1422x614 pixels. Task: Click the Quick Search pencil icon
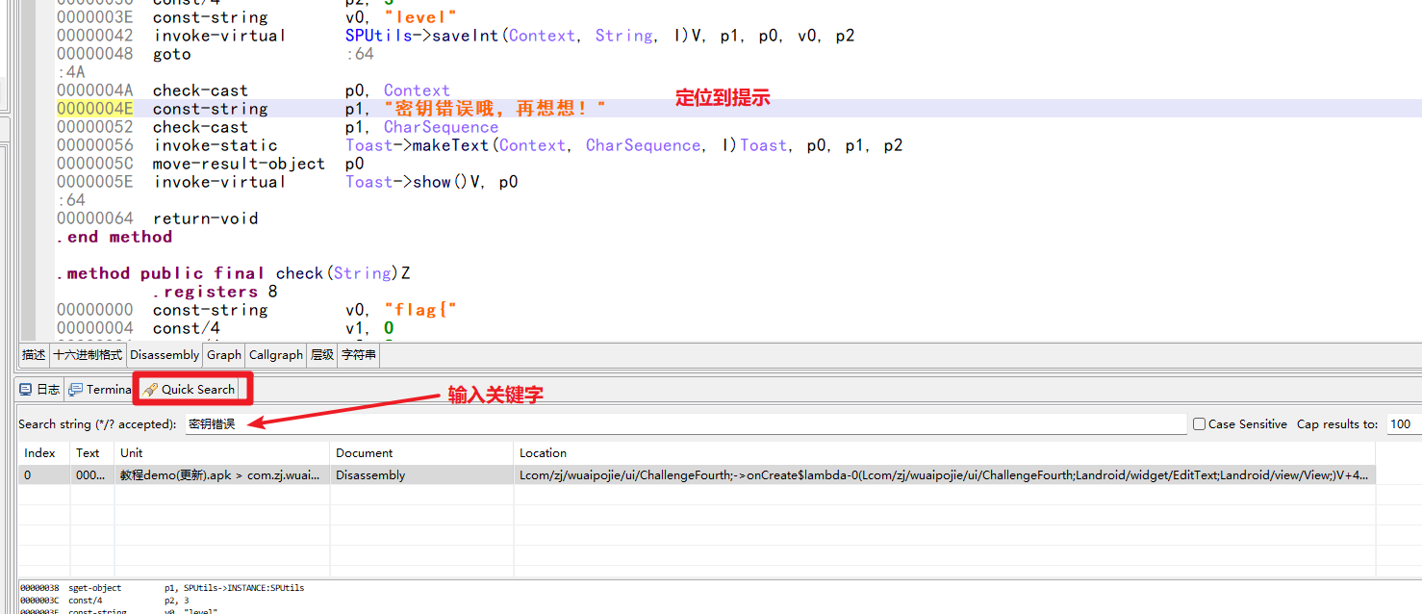click(x=150, y=390)
